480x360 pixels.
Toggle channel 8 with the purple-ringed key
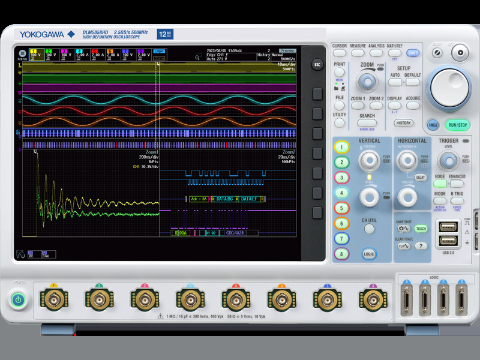click(341, 254)
